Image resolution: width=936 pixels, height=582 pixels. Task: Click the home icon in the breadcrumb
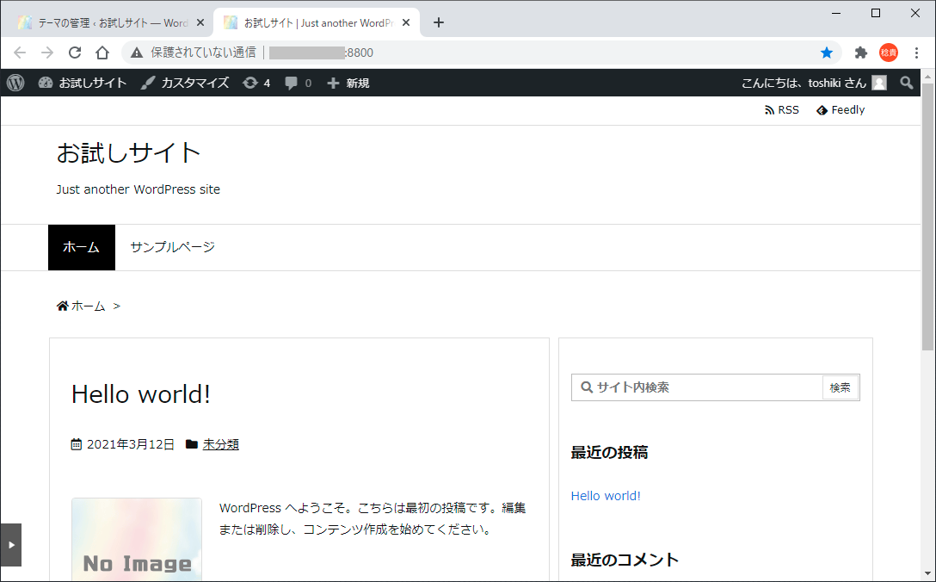pyautogui.click(x=61, y=306)
